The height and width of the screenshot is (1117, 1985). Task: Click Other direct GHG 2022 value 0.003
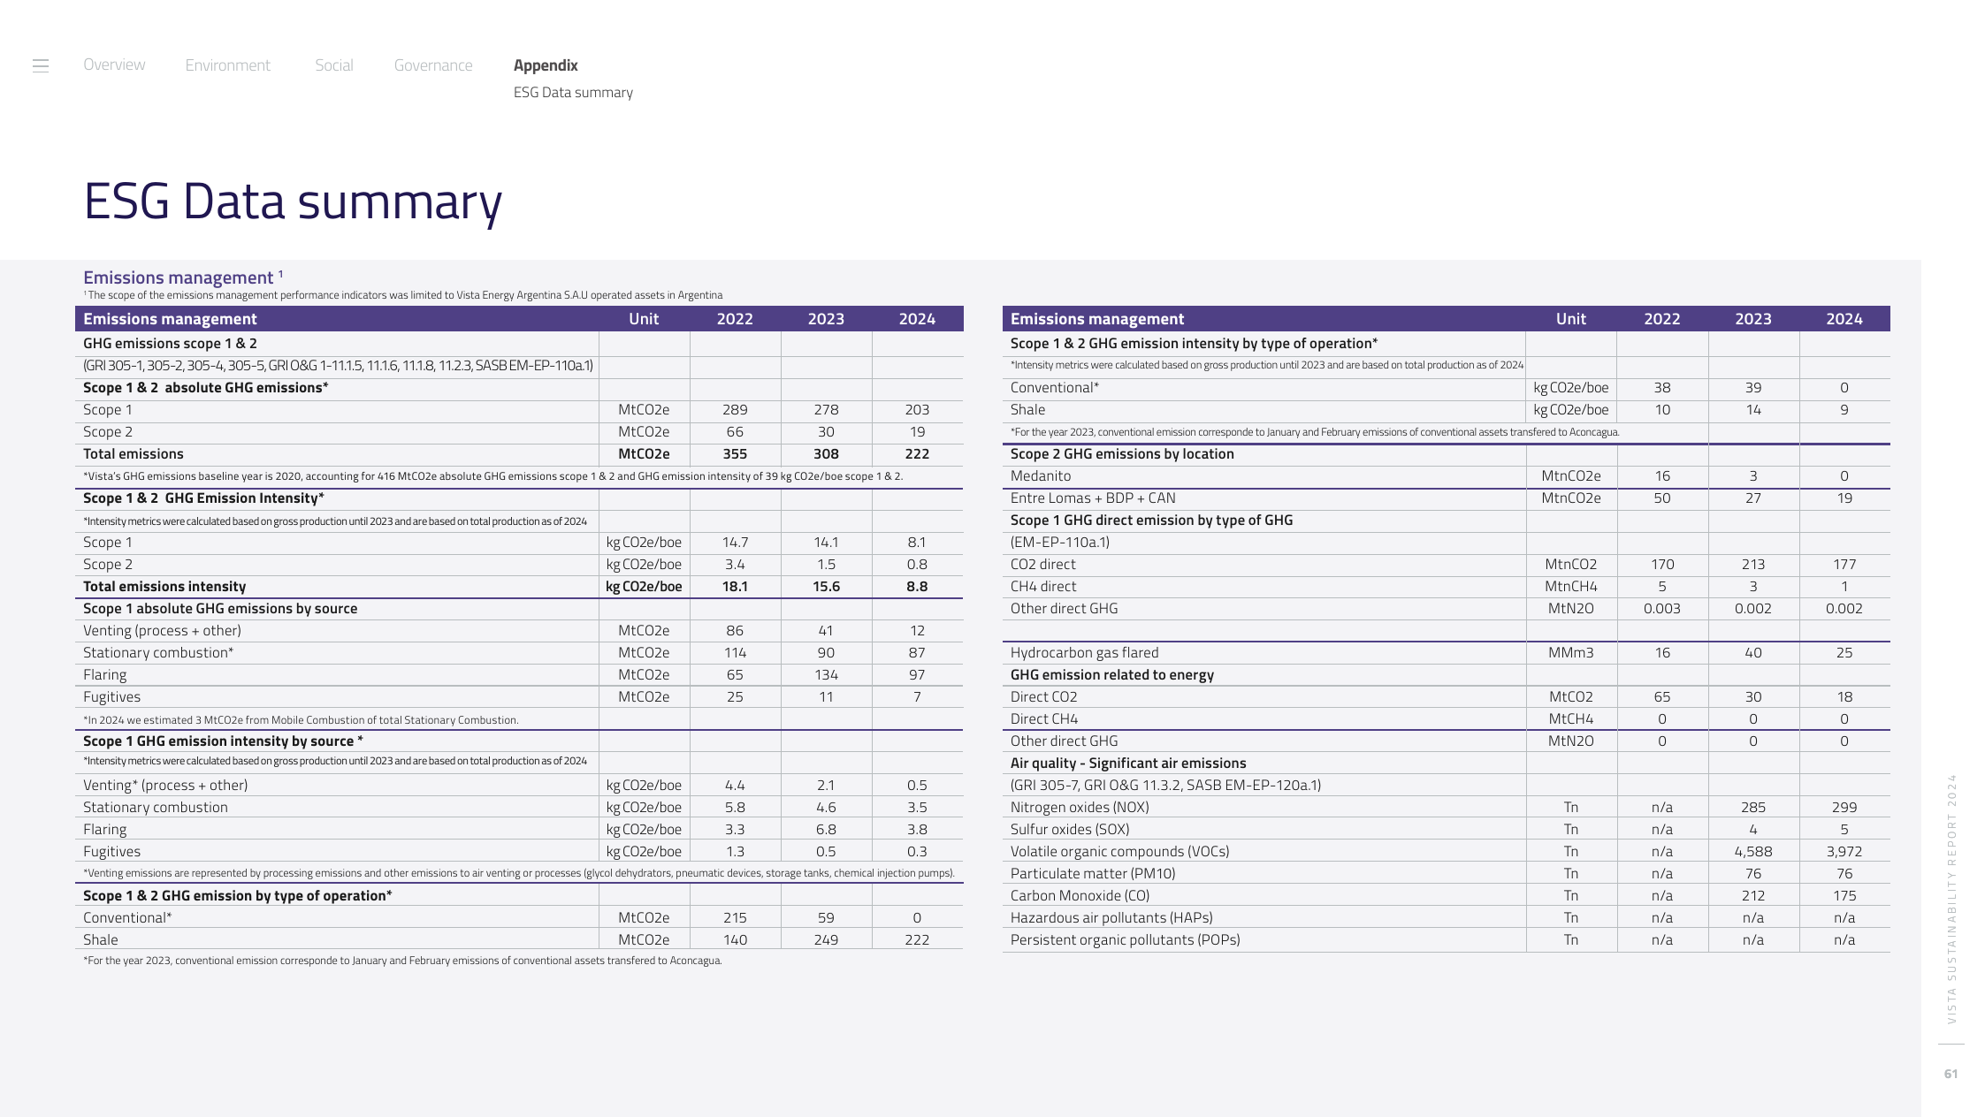(x=1662, y=609)
